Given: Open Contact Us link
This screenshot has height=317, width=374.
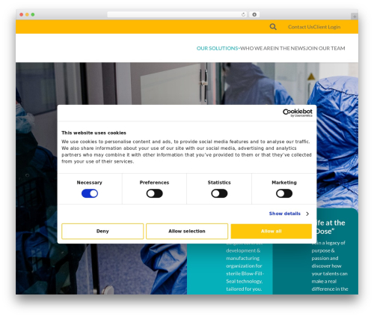Looking at the screenshot, I should tap(301, 27).
